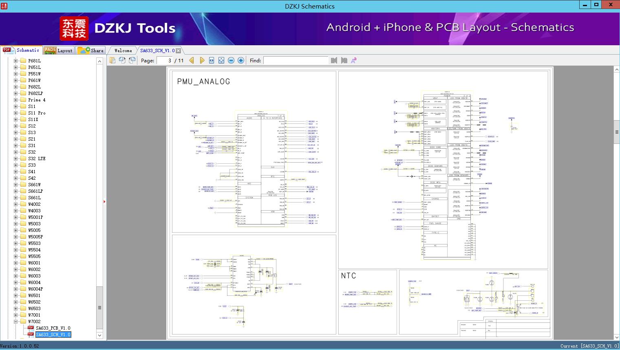This screenshot has width=620, height=350.
Task: Zoom in with the plus icon
Action: (241, 60)
